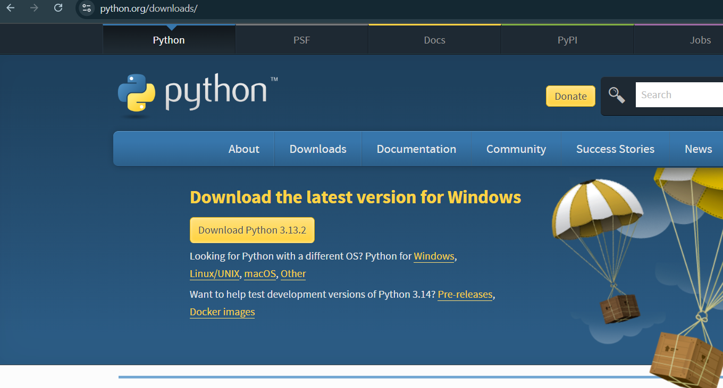The height and width of the screenshot is (388, 723).
Task: Open the Docs top tab
Action: click(434, 40)
